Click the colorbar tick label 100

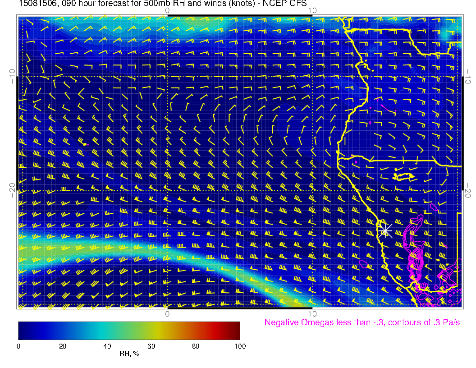coord(240,346)
